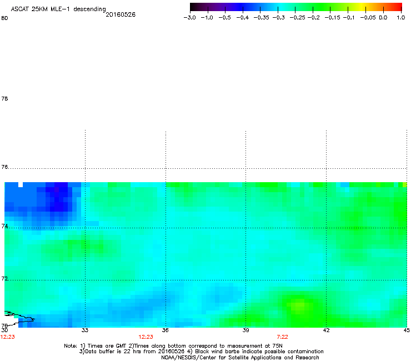The image size is (411, 361).
Task: Click the 1.0 legend value
Action: pyautogui.click(x=401, y=18)
